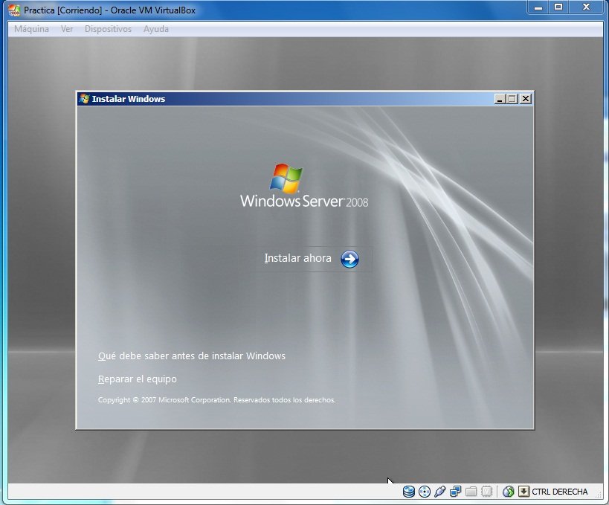Click the keyboard capture arrow icon

click(523, 492)
